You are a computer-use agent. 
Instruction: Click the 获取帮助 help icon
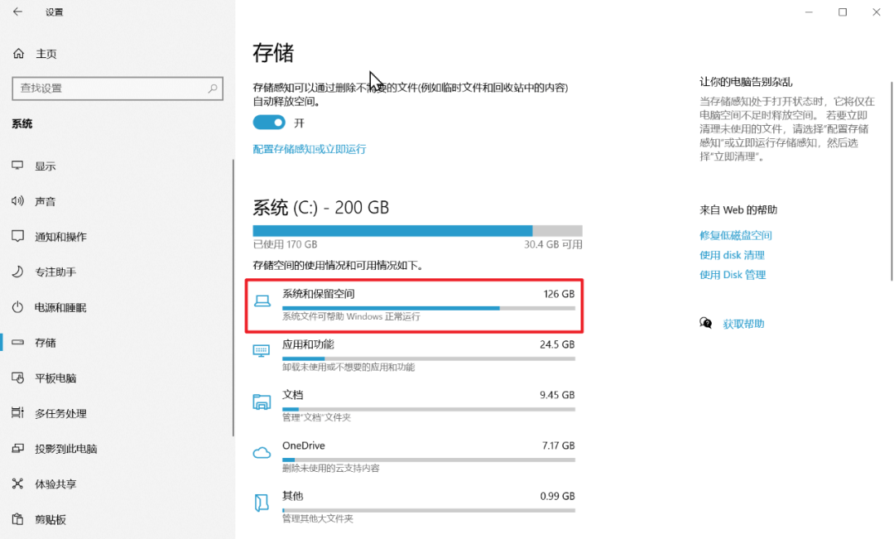tap(706, 322)
